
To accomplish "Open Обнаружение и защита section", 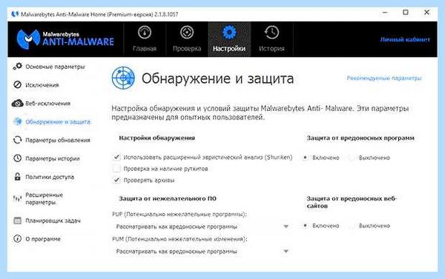I will 58,122.
